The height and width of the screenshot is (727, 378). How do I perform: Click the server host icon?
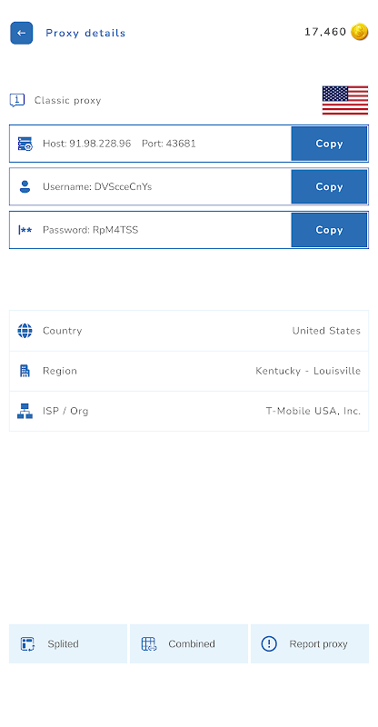[x=25, y=144]
